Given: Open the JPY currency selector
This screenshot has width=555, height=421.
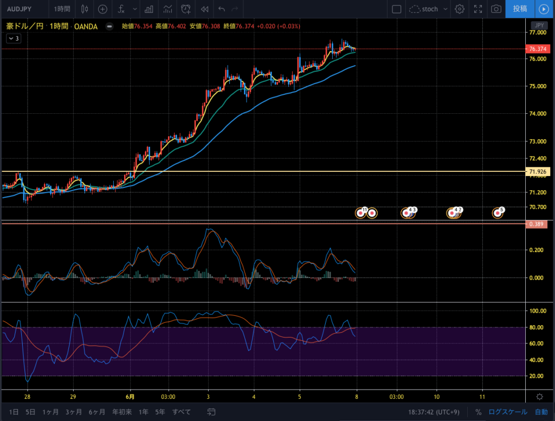Looking at the screenshot, I should click(x=539, y=25).
